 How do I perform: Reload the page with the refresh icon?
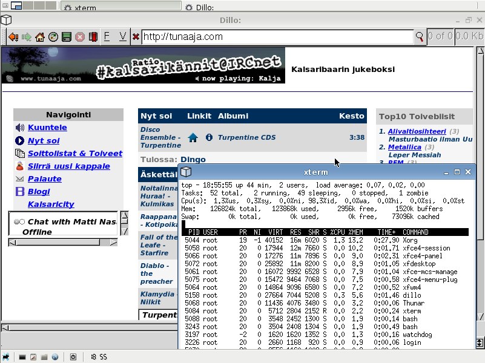[53, 37]
